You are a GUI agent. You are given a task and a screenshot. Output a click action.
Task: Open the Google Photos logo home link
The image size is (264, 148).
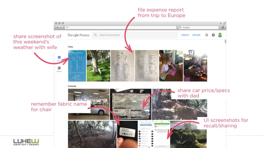(x=78, y=35)
